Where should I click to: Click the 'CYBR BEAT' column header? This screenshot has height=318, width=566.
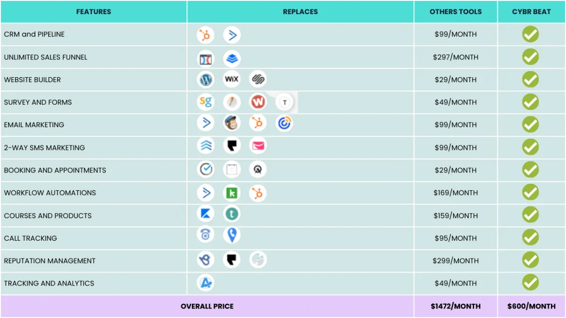tap(531, 12)
